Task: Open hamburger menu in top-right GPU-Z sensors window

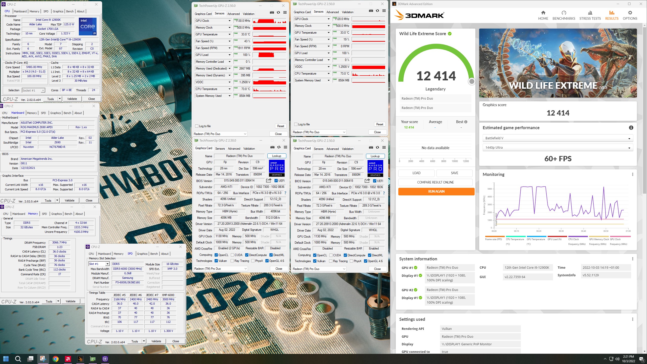Action: [384, 11]
